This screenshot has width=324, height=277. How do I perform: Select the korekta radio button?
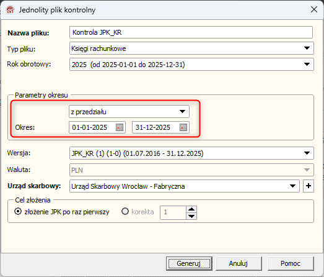coord(125,212)
